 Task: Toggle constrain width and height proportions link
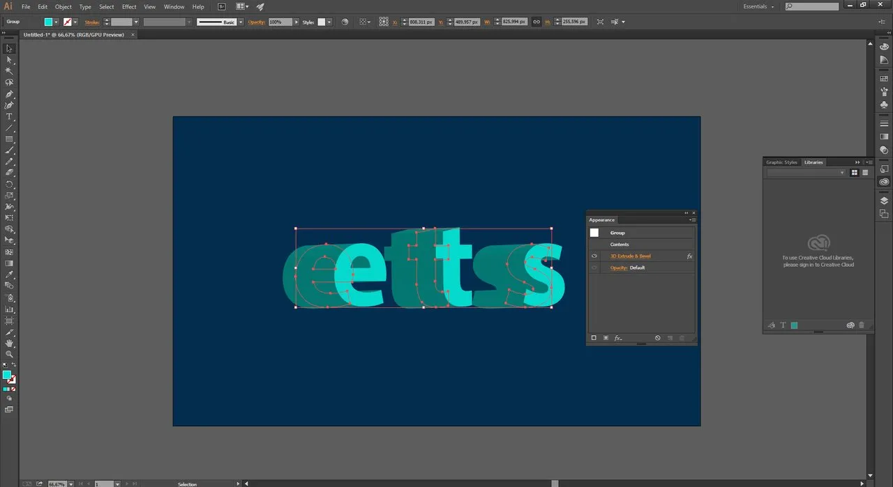click(x=536, y=22)
